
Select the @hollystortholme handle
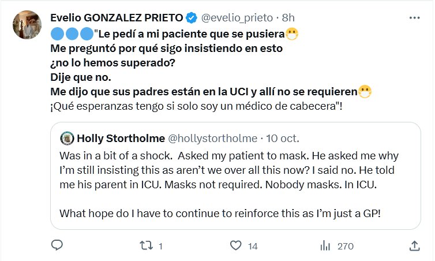coord(212,139)
